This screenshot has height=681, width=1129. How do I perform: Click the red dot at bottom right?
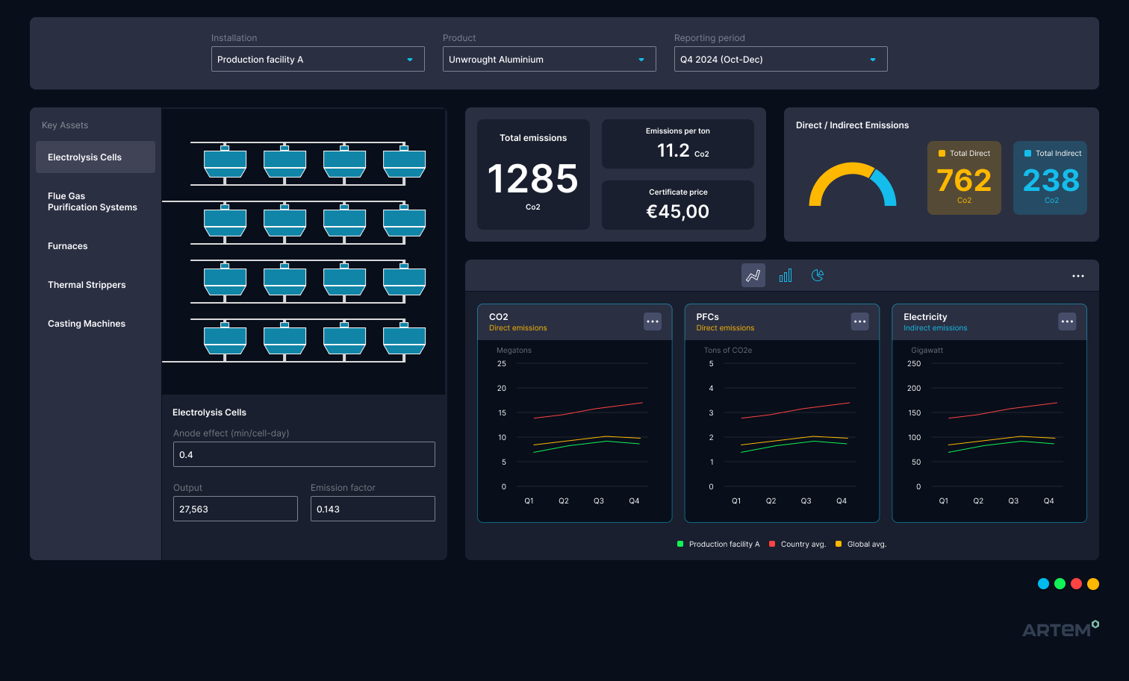(x=1077, y=584)
